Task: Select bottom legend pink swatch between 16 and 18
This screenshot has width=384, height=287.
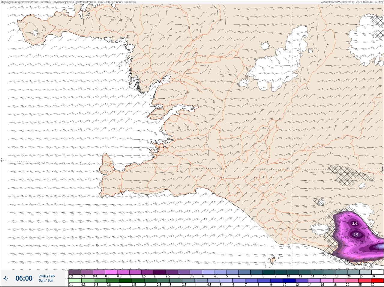Action: tap(327, 281)
